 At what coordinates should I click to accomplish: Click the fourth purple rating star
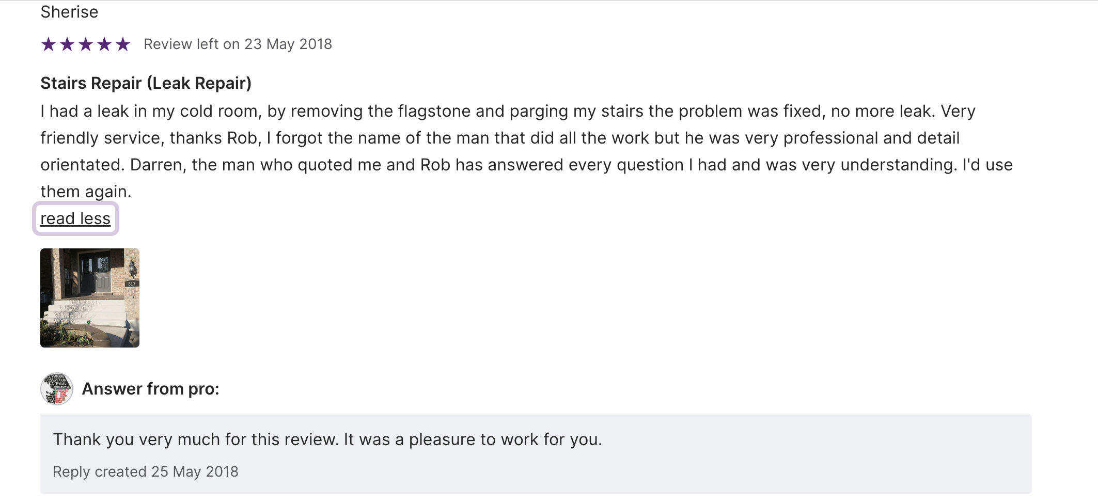[x=104, y=44]
